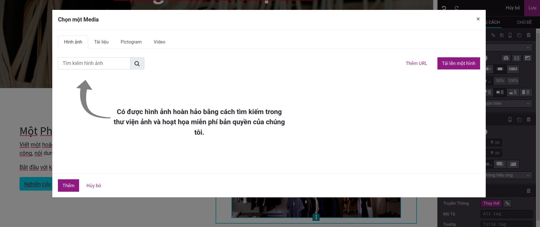The width and height of the screenshot is (540, 227).
Task: Set height to 50% option
Action: click(x=500, y=81)
